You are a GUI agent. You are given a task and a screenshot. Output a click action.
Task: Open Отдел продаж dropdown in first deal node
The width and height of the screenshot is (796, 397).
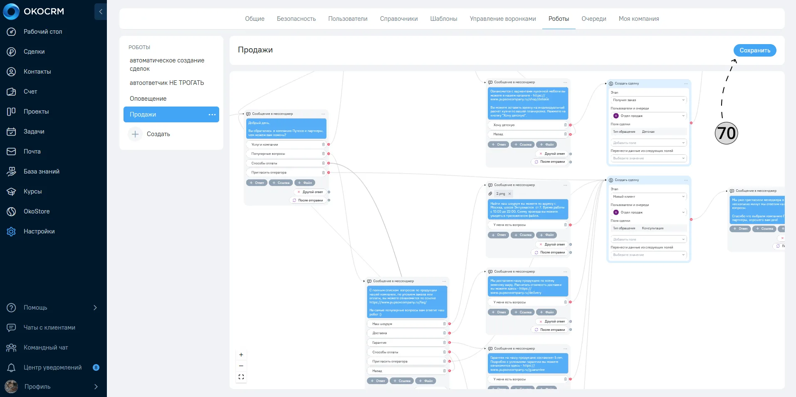click(x=648, y=116)
